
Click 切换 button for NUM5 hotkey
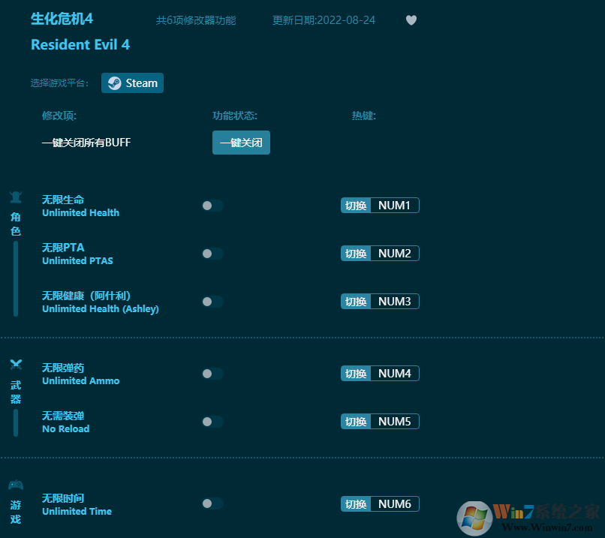pyautogui.click(x=356, y=422)
